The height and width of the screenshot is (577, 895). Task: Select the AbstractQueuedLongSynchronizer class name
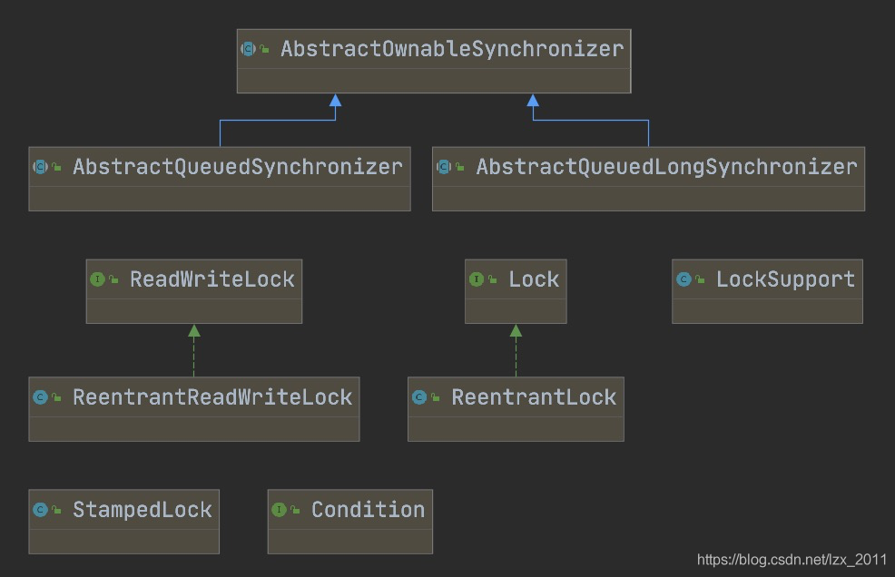(666, 167)
